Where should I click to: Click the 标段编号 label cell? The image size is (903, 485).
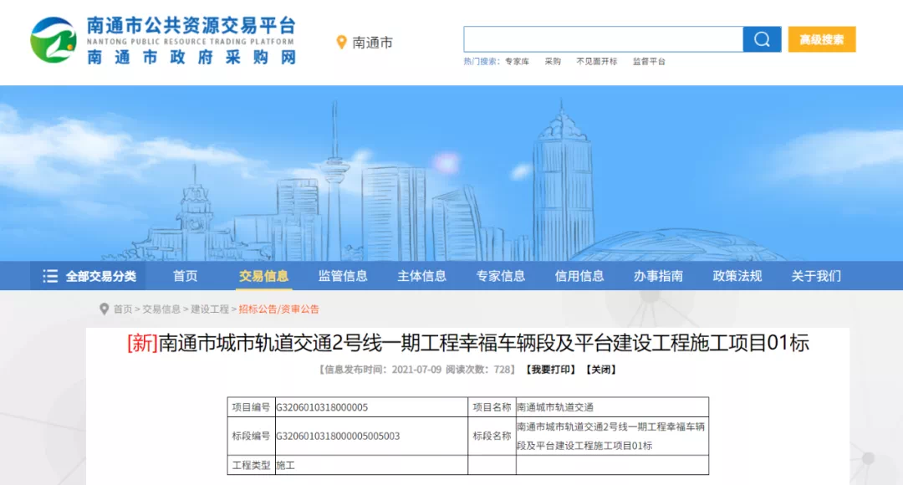pyautogui.click(x=251, y=436)
